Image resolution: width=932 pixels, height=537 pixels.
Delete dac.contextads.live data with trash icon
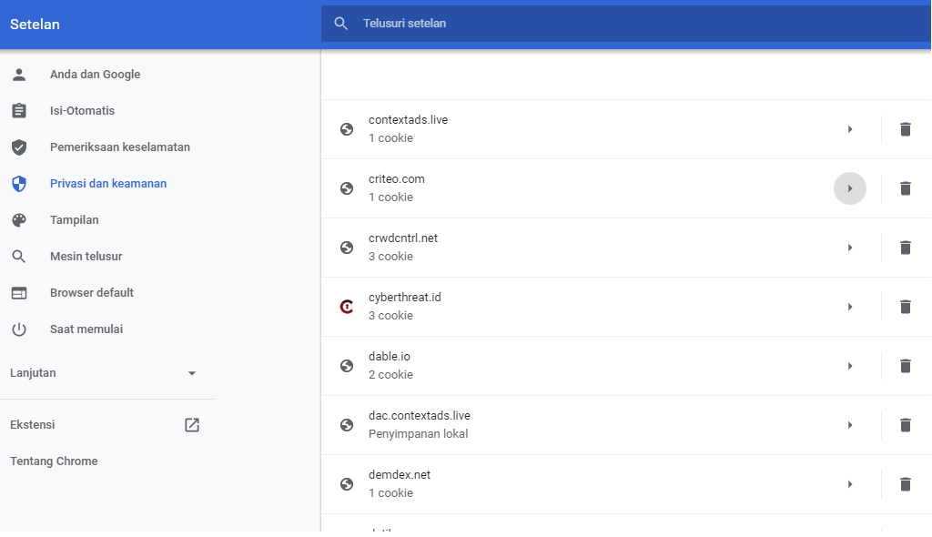click(906, 425)
